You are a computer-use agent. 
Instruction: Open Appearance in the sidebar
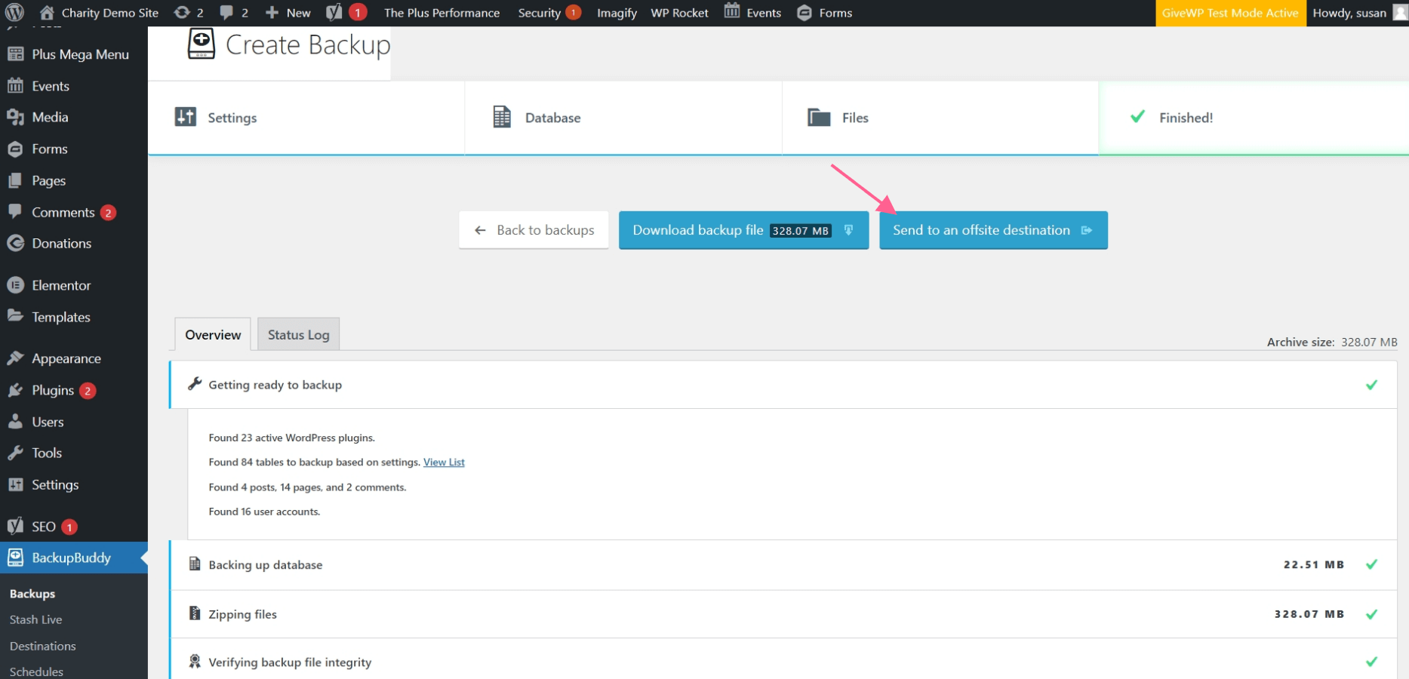(x=74, y=358)
